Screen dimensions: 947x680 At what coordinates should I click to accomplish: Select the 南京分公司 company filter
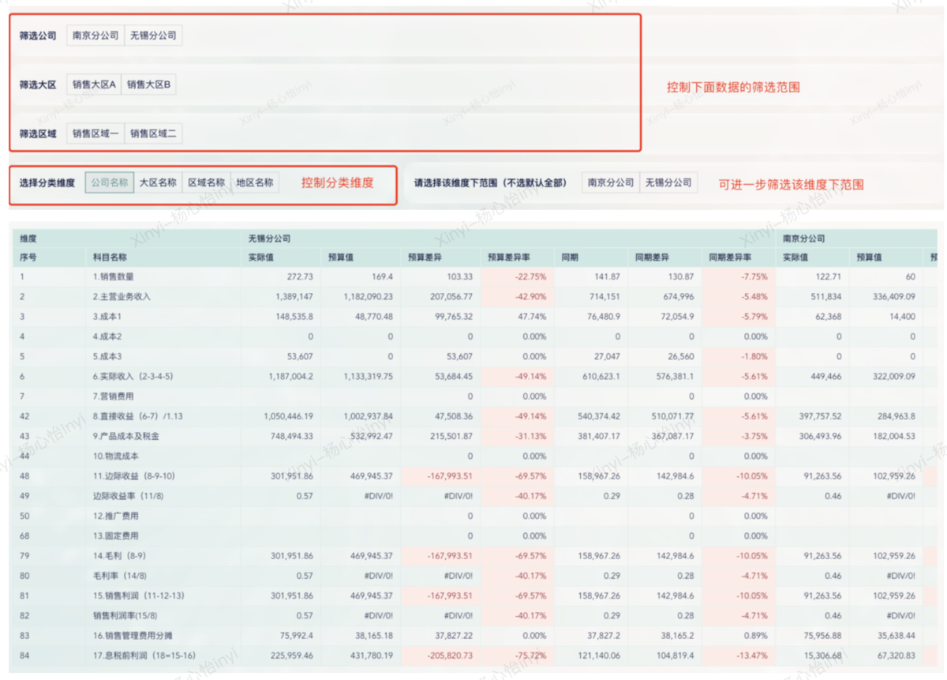(x=95, y=35)
